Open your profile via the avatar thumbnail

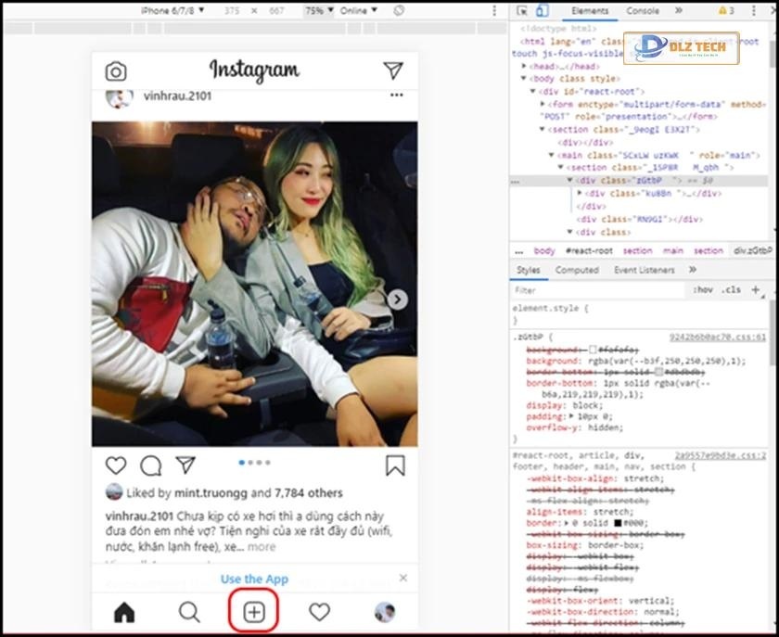(383, 612)
